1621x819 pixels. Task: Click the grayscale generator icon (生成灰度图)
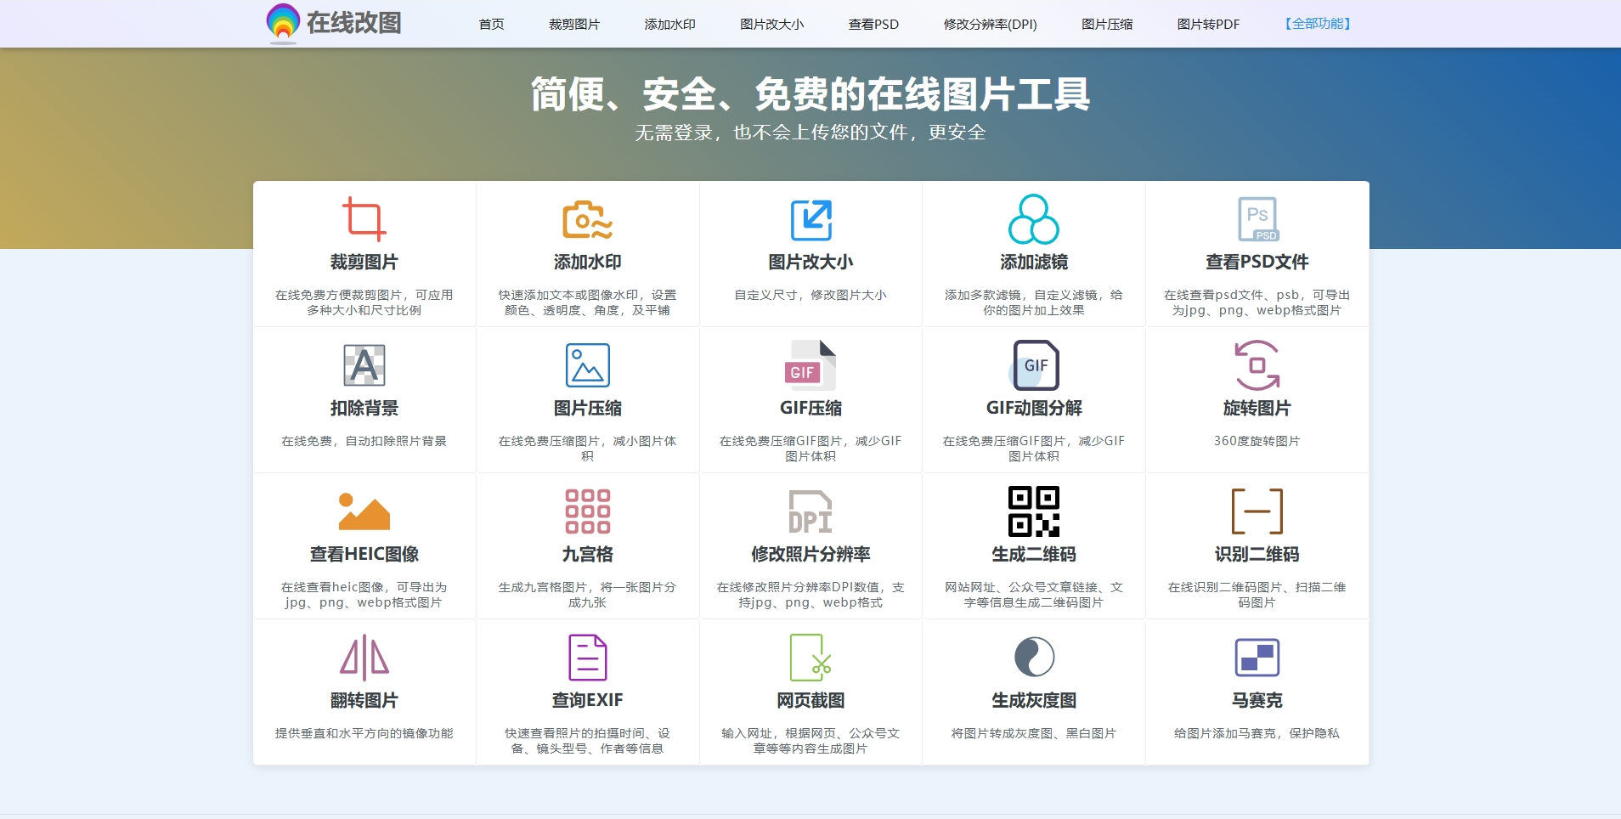[x=1033, y=658]
